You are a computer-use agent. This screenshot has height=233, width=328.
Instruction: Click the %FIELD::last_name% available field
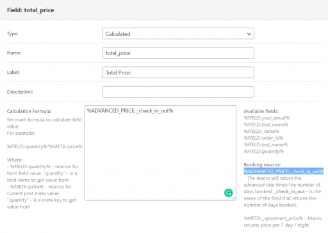coord(266,144)
